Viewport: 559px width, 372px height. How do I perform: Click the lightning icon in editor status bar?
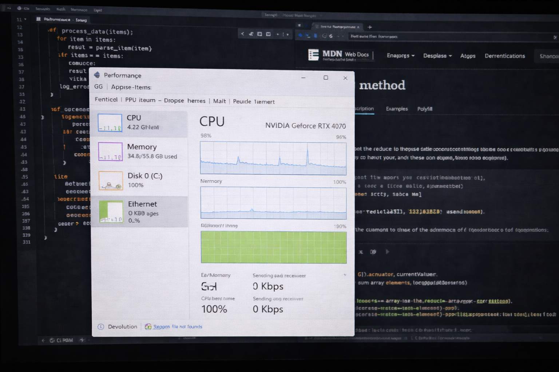(82, 340)
